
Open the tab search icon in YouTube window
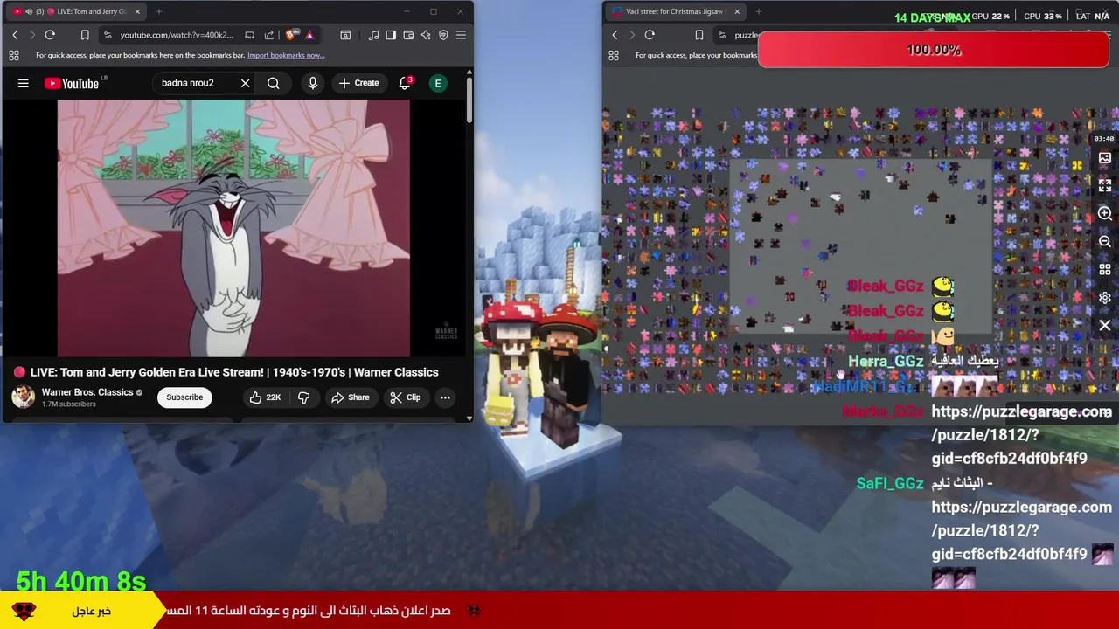(x=345, y=35)
